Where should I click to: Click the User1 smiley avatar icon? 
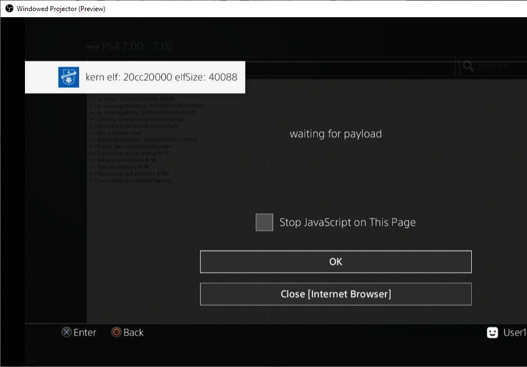coord(493,333)
